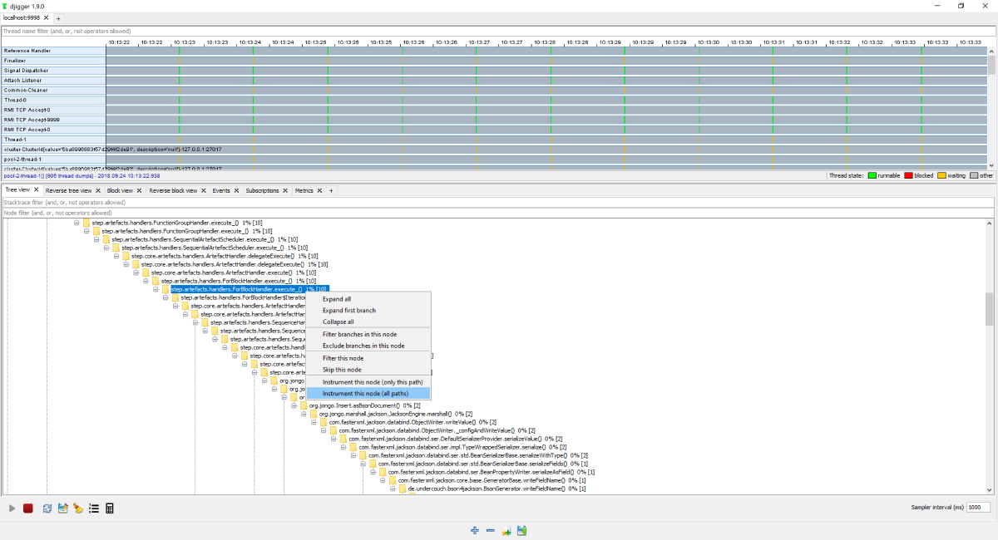Image resolution: width=998 pixels, height=540 pixels.
Task: Click the djigger app icon in title bar
Action: click(x=6, y=6)
